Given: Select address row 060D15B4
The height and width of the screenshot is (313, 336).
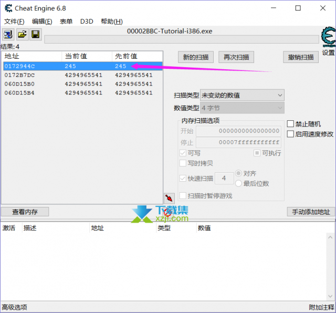Looking at the screenshot, I should click(83, 93).
